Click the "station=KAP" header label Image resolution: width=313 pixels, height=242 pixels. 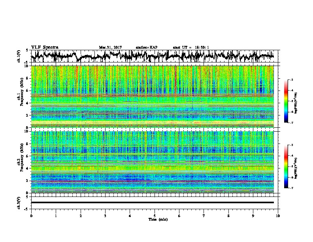tap(147, 47)
